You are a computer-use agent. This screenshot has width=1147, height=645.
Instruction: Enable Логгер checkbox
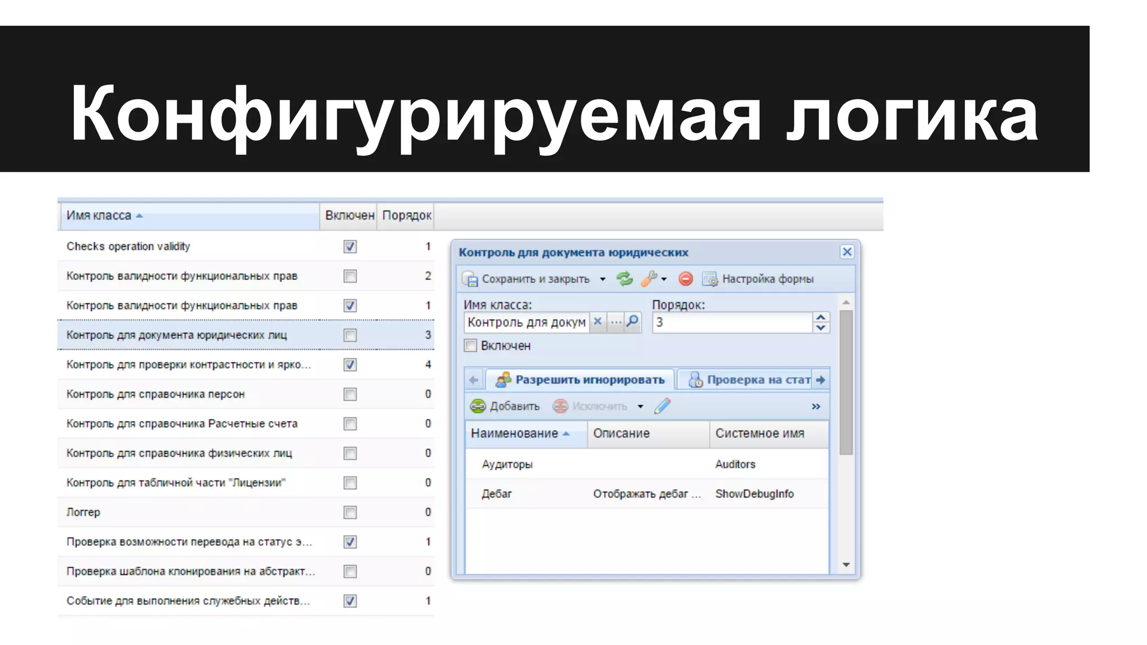pos(350,512)
